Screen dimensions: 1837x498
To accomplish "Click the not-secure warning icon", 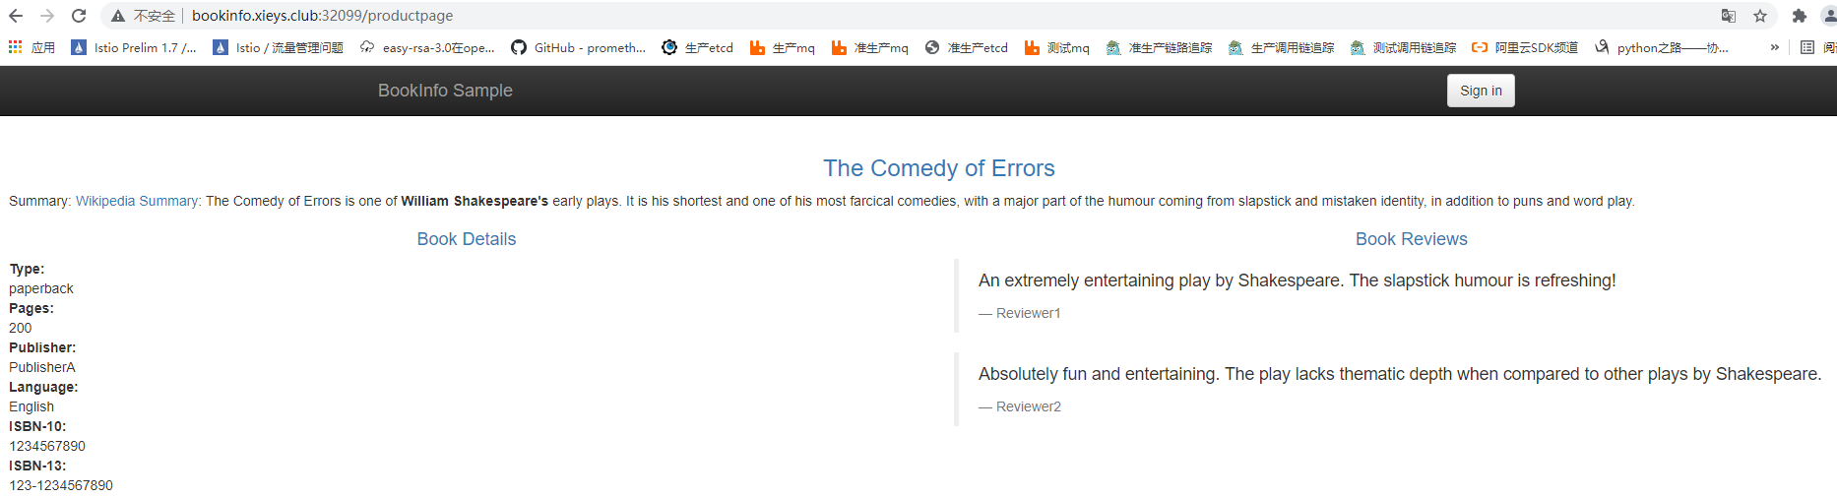I will point(118,16).
